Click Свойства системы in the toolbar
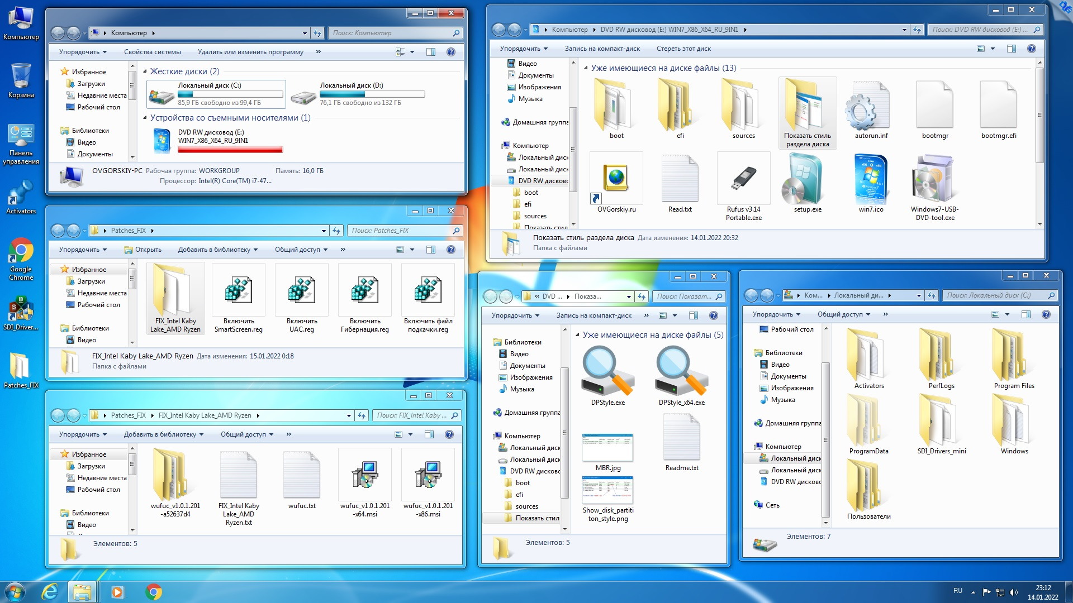The image size is (1073, 603). pos(152,52)
